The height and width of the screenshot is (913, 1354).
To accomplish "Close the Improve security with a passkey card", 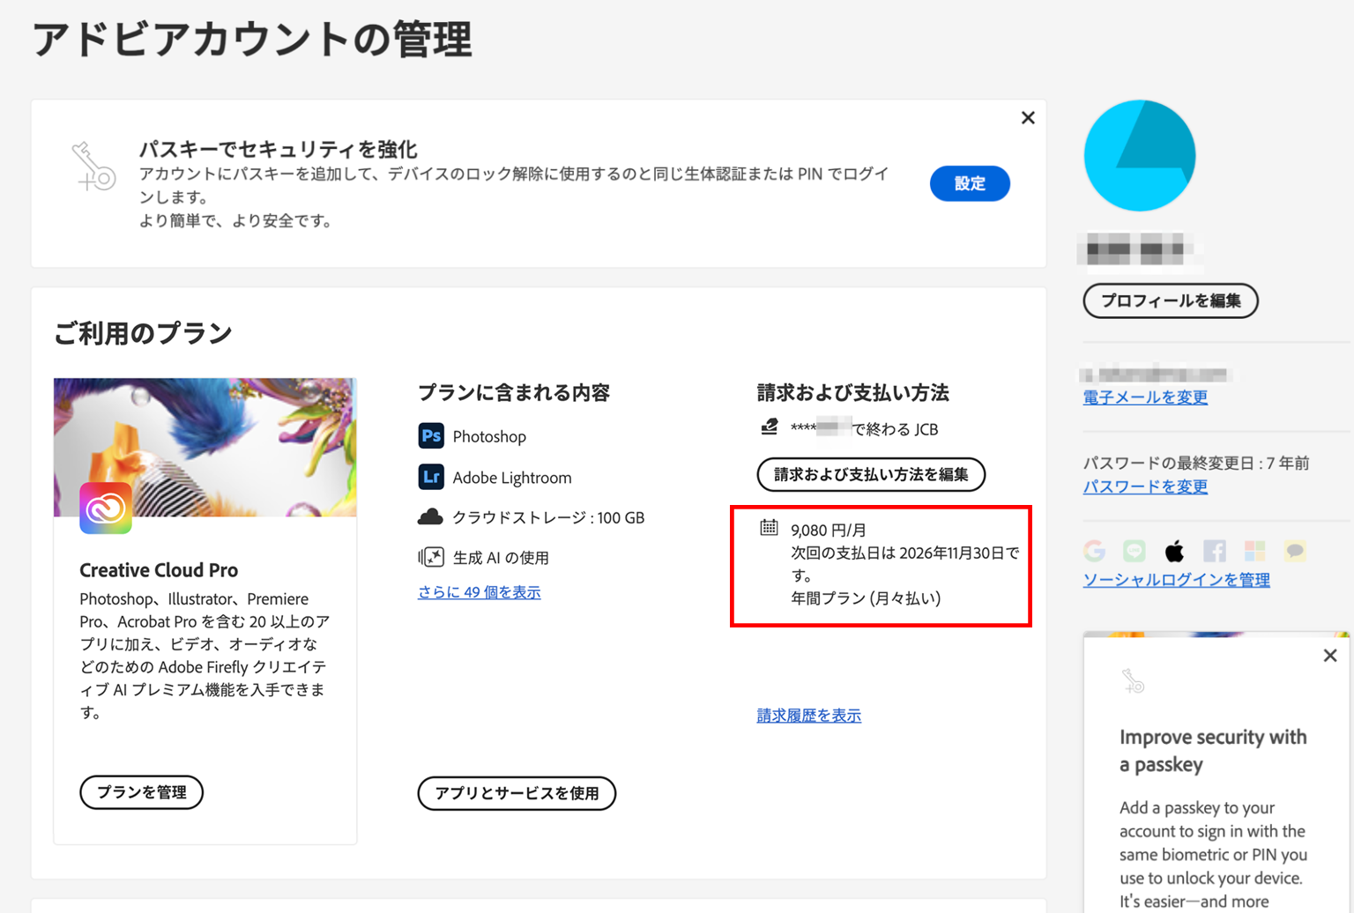I will (x=1329, y=655).
